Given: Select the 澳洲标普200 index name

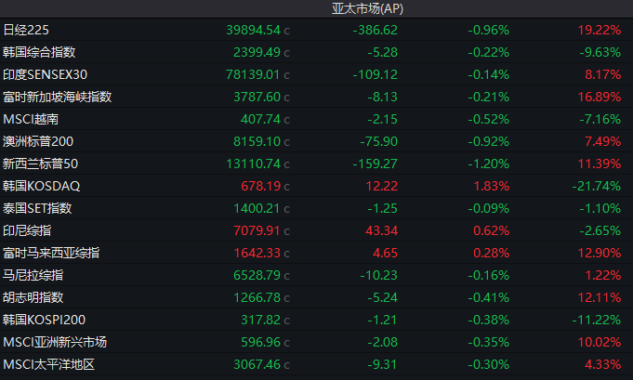Looking at the screenshot, I should click(38, 141).
